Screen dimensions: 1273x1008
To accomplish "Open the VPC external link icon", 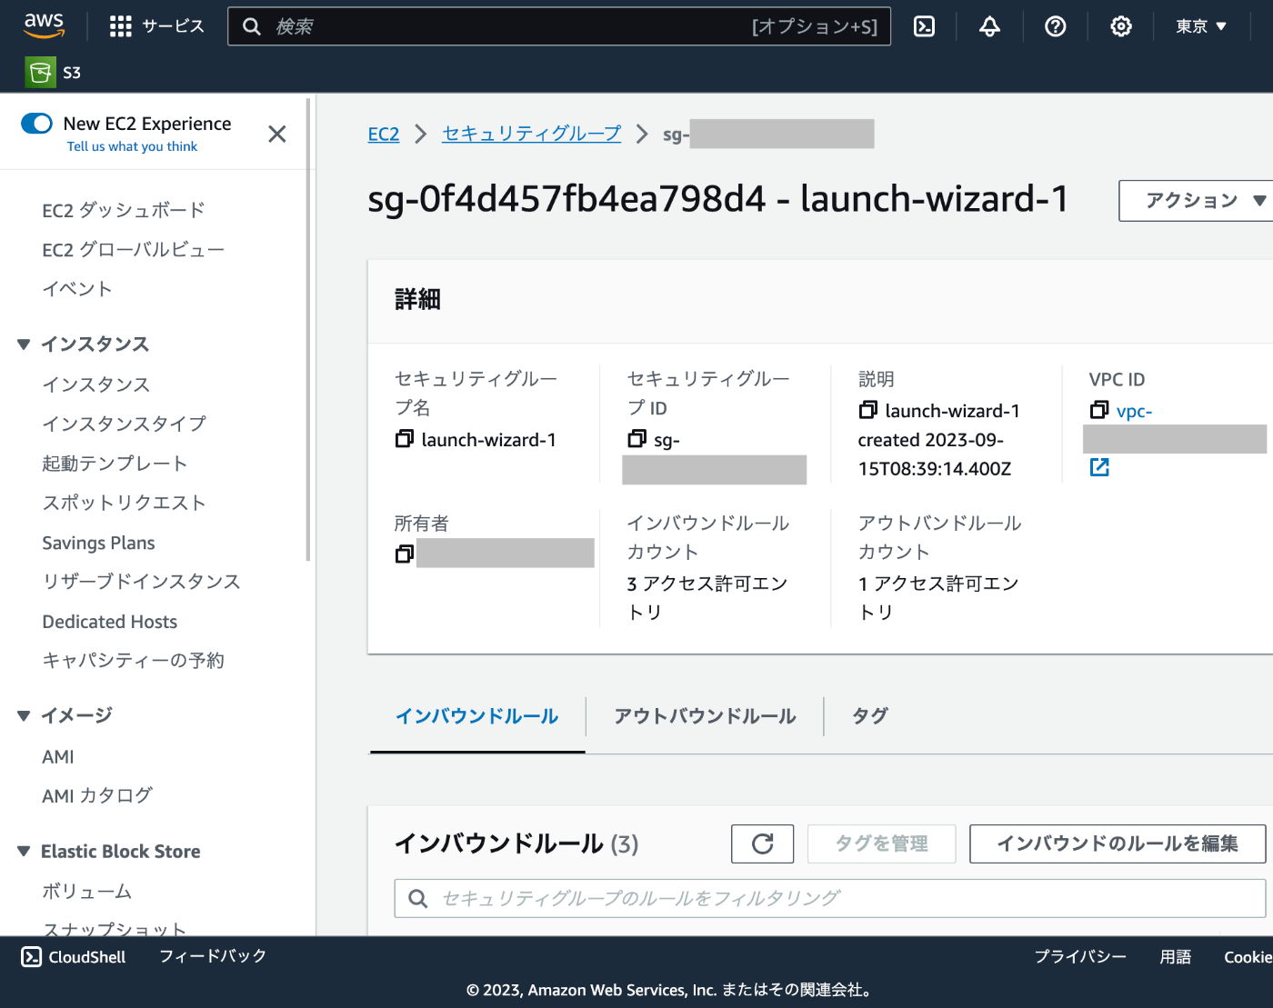I will [1099, 467].
